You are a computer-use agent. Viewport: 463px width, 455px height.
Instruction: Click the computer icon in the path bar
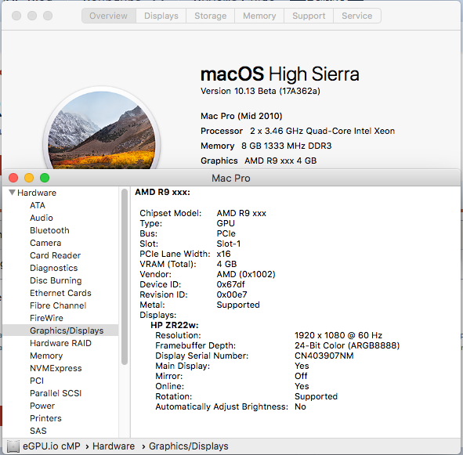(13, 446)
